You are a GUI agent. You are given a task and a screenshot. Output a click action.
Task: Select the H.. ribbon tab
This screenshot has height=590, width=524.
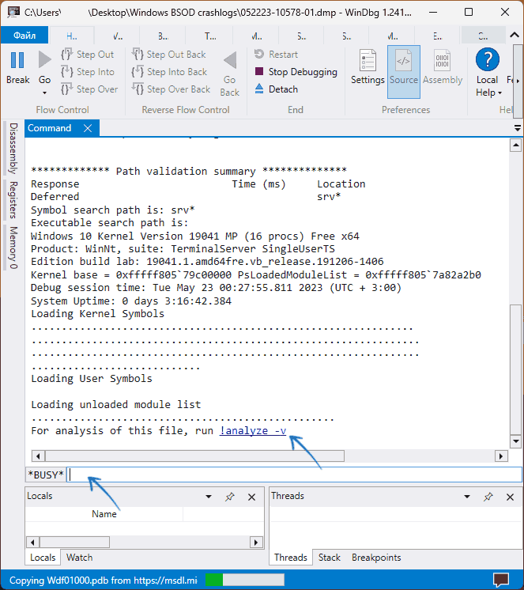pyautogui.click(x=72, y=36)
